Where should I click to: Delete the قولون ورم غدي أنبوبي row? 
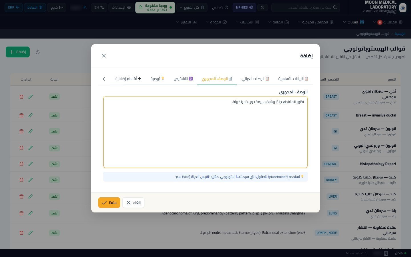pos(21,148)
